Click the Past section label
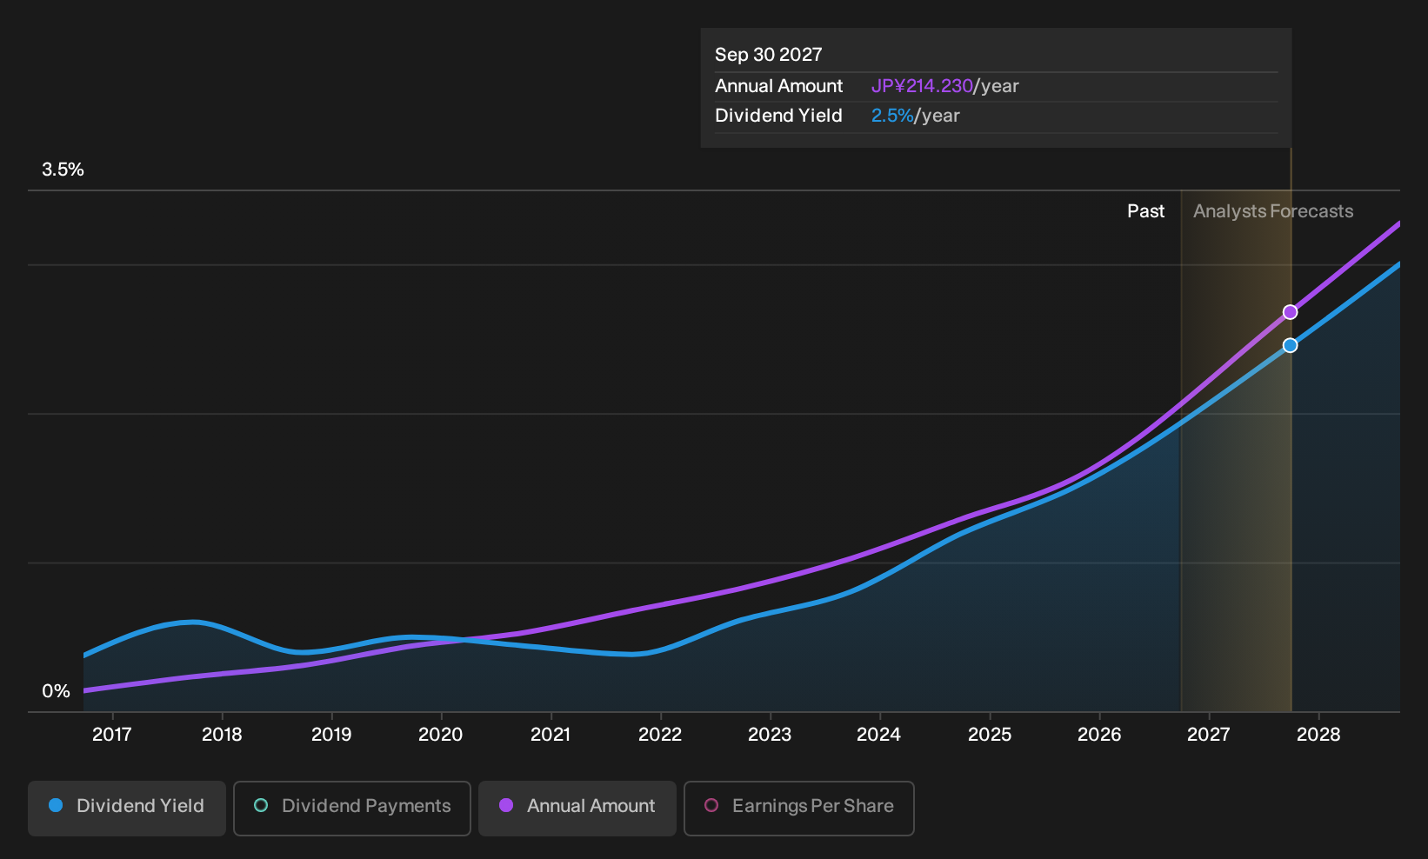Image resolution: width=1428 pixels, height=859 pixels. [1146, 211]
